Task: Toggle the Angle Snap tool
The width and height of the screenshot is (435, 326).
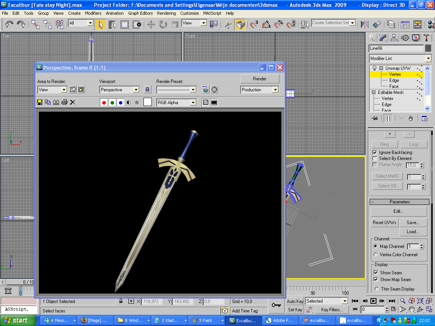Action: (x=266, y=25)
